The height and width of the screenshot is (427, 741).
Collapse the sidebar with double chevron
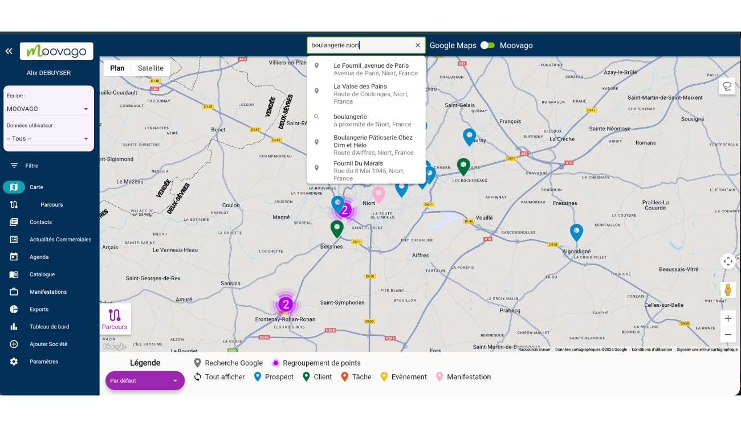pyautogui.click(x=9, y=51)
